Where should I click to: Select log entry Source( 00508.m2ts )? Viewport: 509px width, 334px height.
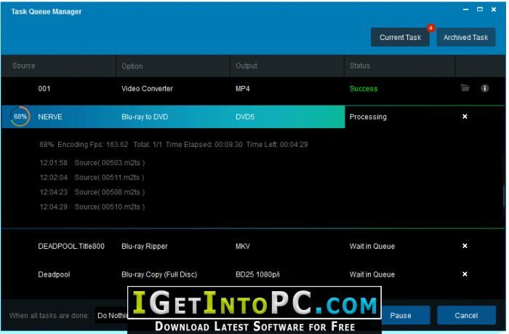click(92, 192)
